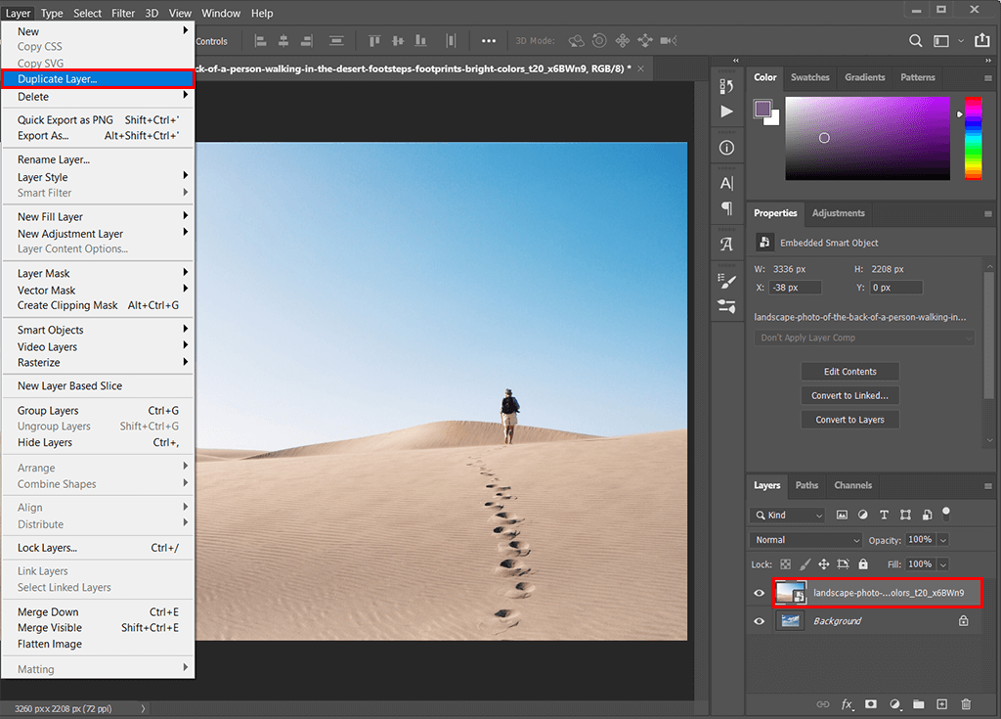
Task: Toggle layer filtering on/off switch
Action: pyautogui.click(x=946, y=514)
